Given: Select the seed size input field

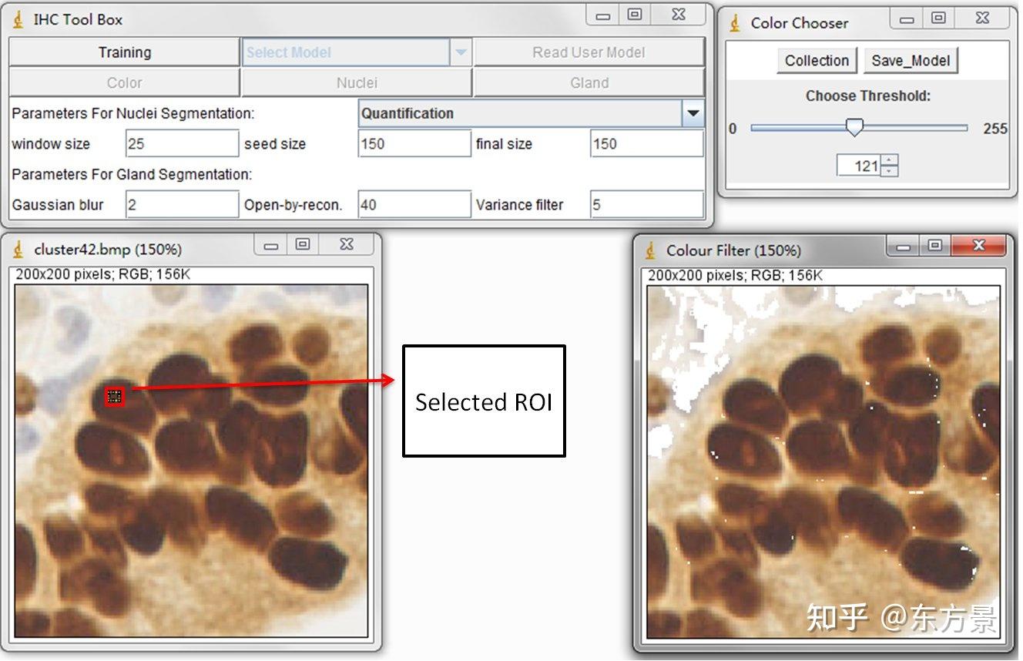Looking at the screenshot, I should (414, 143).
